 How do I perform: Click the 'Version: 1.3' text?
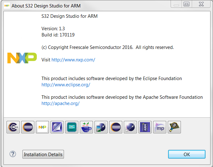53,29
